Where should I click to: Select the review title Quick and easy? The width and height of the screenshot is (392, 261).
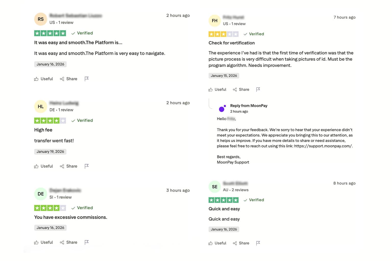pos(224,209)
